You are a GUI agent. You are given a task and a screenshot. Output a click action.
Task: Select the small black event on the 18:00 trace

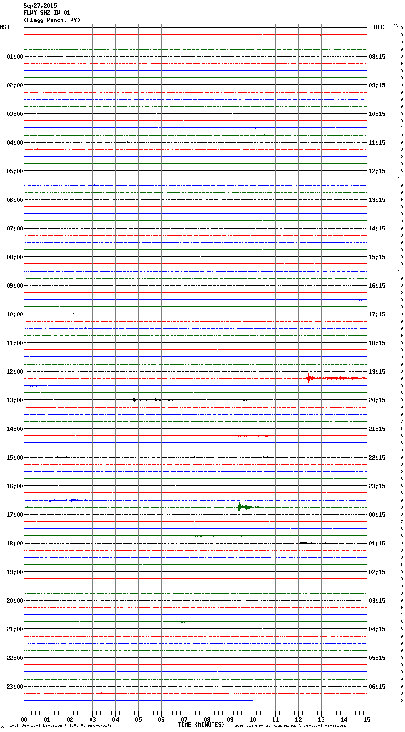303,543
